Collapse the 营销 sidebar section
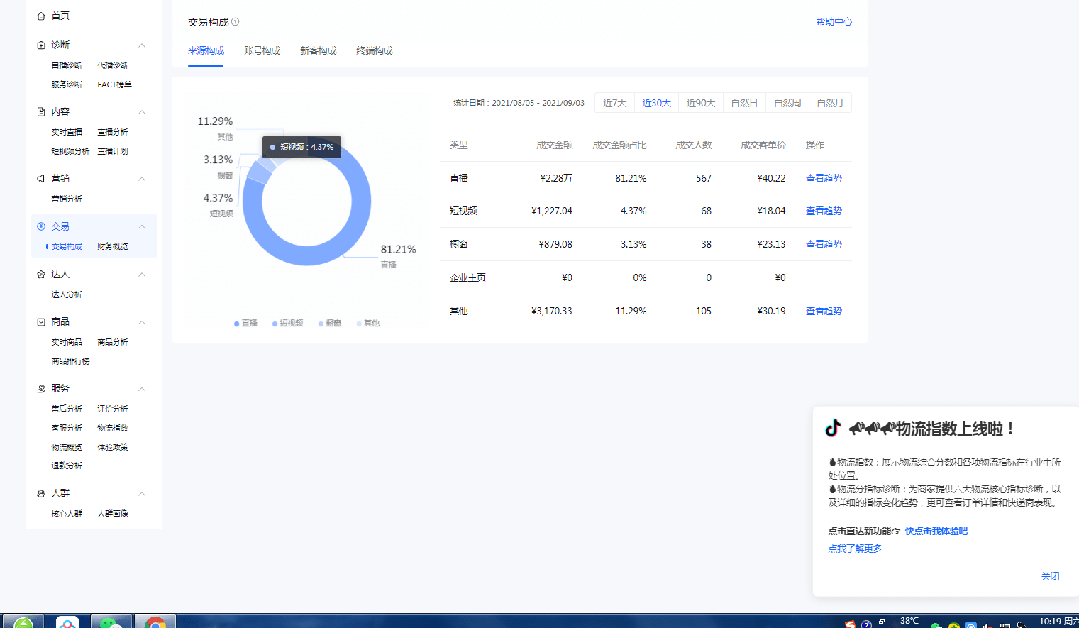The height and width of the screenshot is (628, 1079). click(x=142, y=179)
